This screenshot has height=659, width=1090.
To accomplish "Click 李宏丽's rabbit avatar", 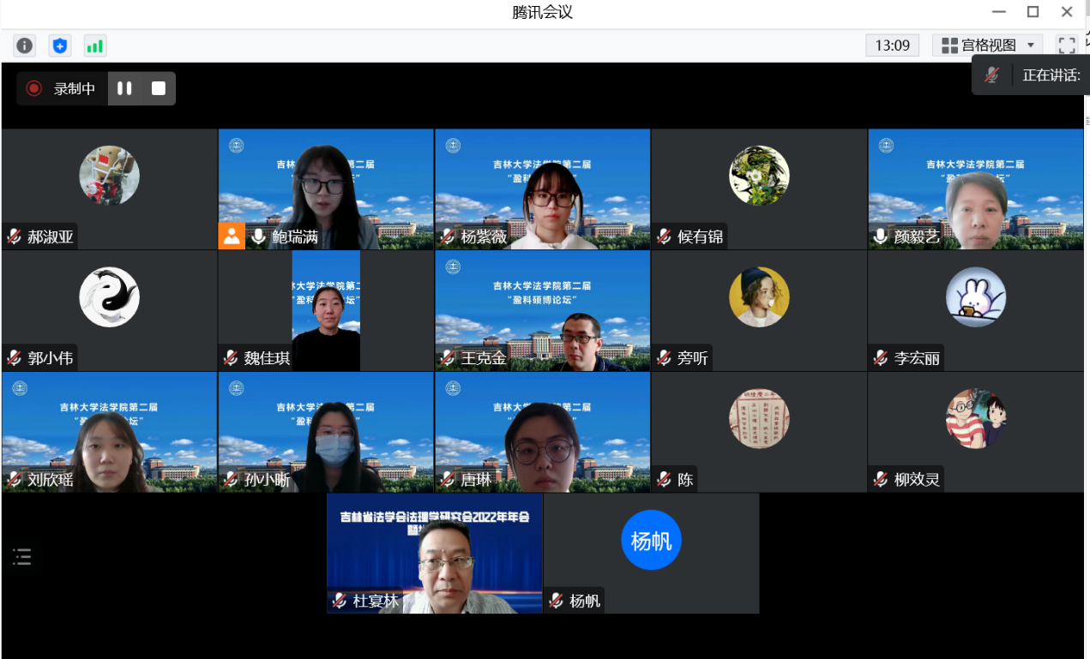I will tap(975, 297).
